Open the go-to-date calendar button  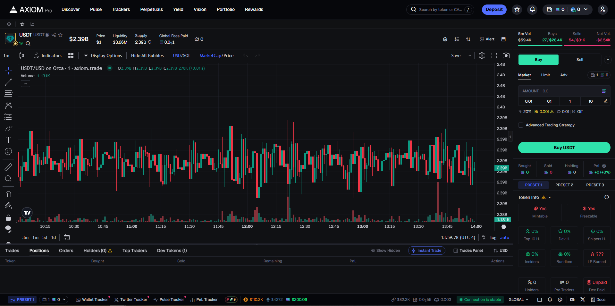point(66,237)
